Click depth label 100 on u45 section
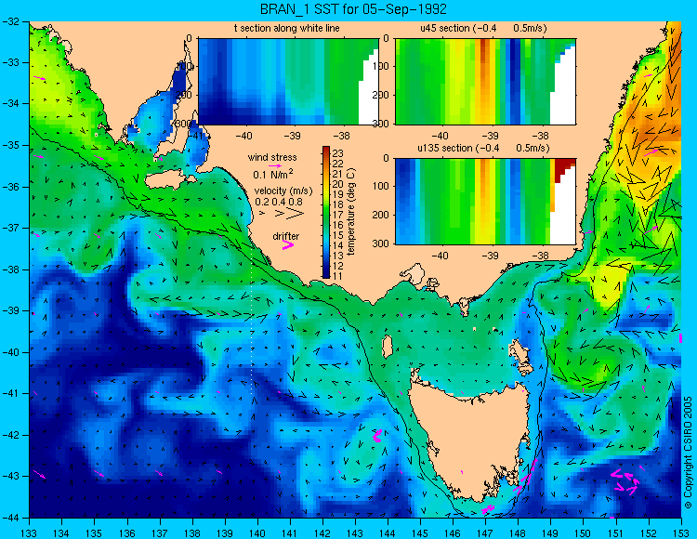Screen dimensions: 697x539 [x=381, y=67]
